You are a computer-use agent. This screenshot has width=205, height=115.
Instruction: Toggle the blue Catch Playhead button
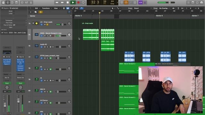pyautogui.click(x=82, y=8)
